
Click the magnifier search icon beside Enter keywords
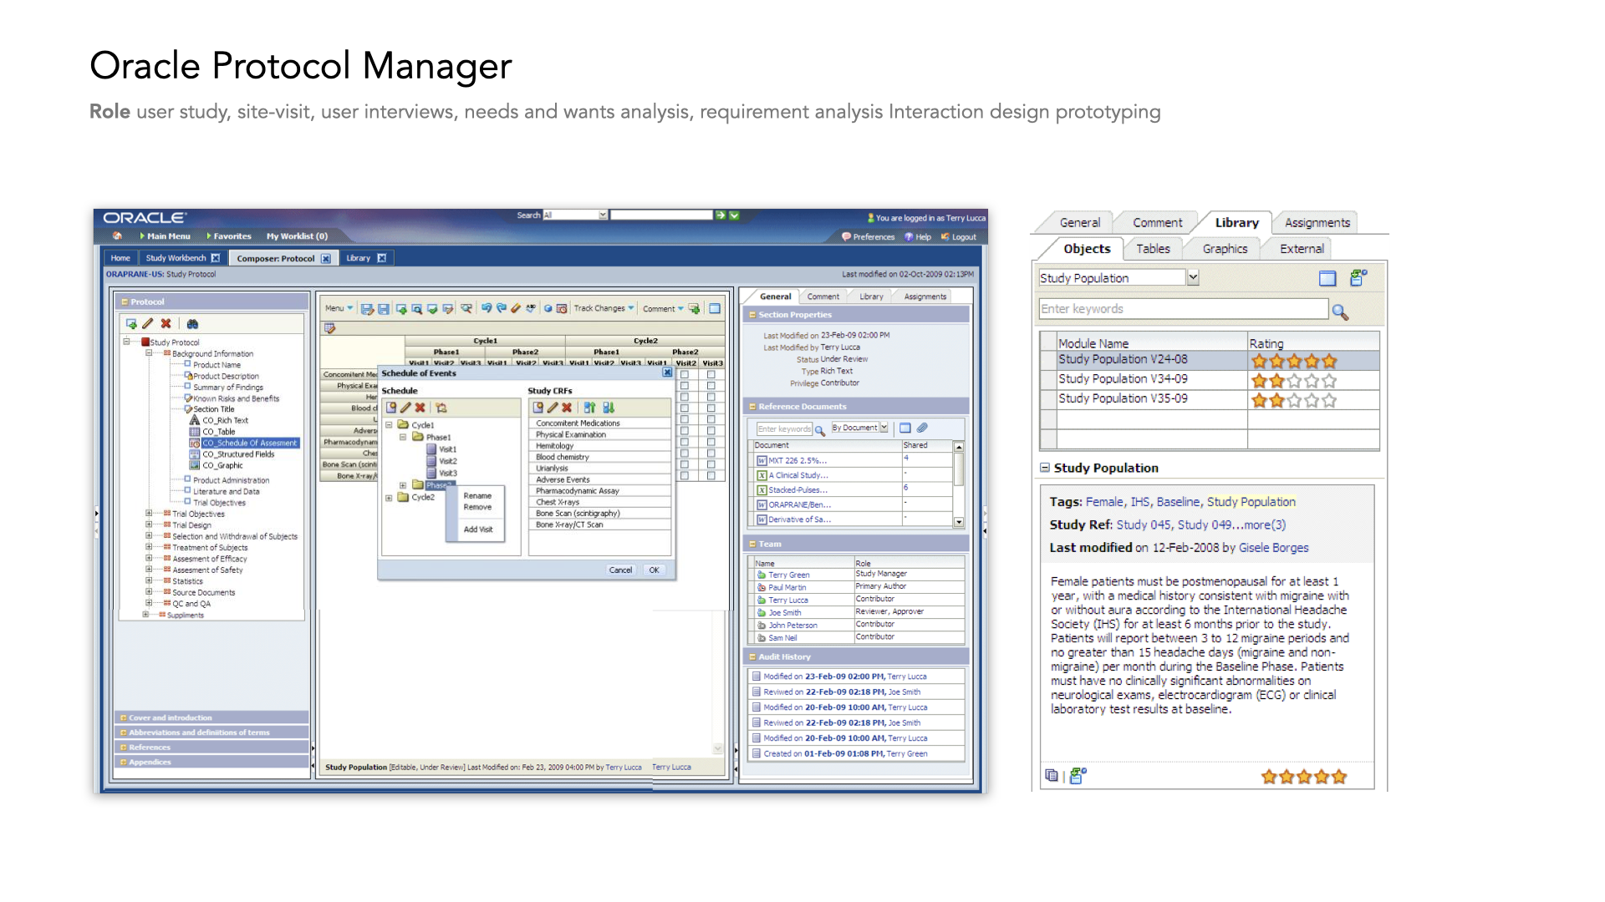[x=1340, y=312]
